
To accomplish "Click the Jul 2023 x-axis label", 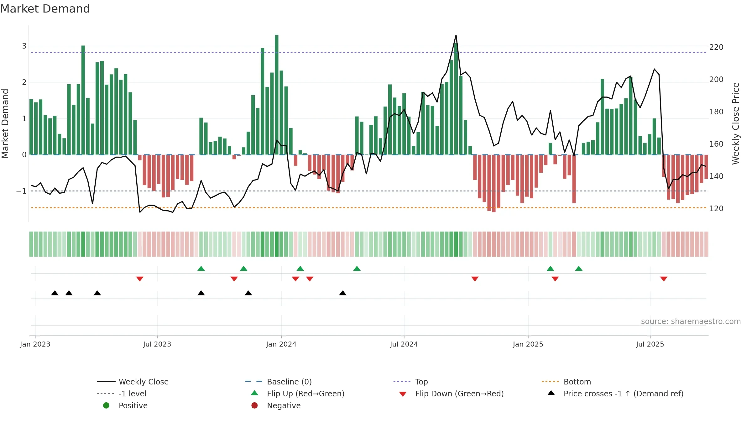I will coord(157,344).
